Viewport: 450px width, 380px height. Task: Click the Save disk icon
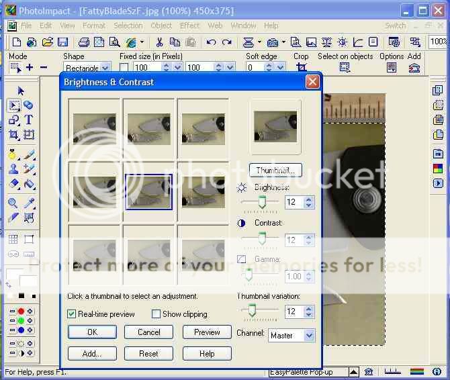pos(64,42)
